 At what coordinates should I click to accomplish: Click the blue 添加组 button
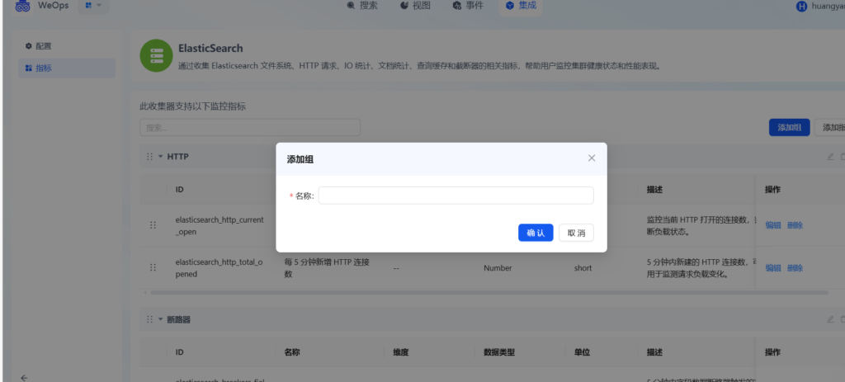point(789,128)
